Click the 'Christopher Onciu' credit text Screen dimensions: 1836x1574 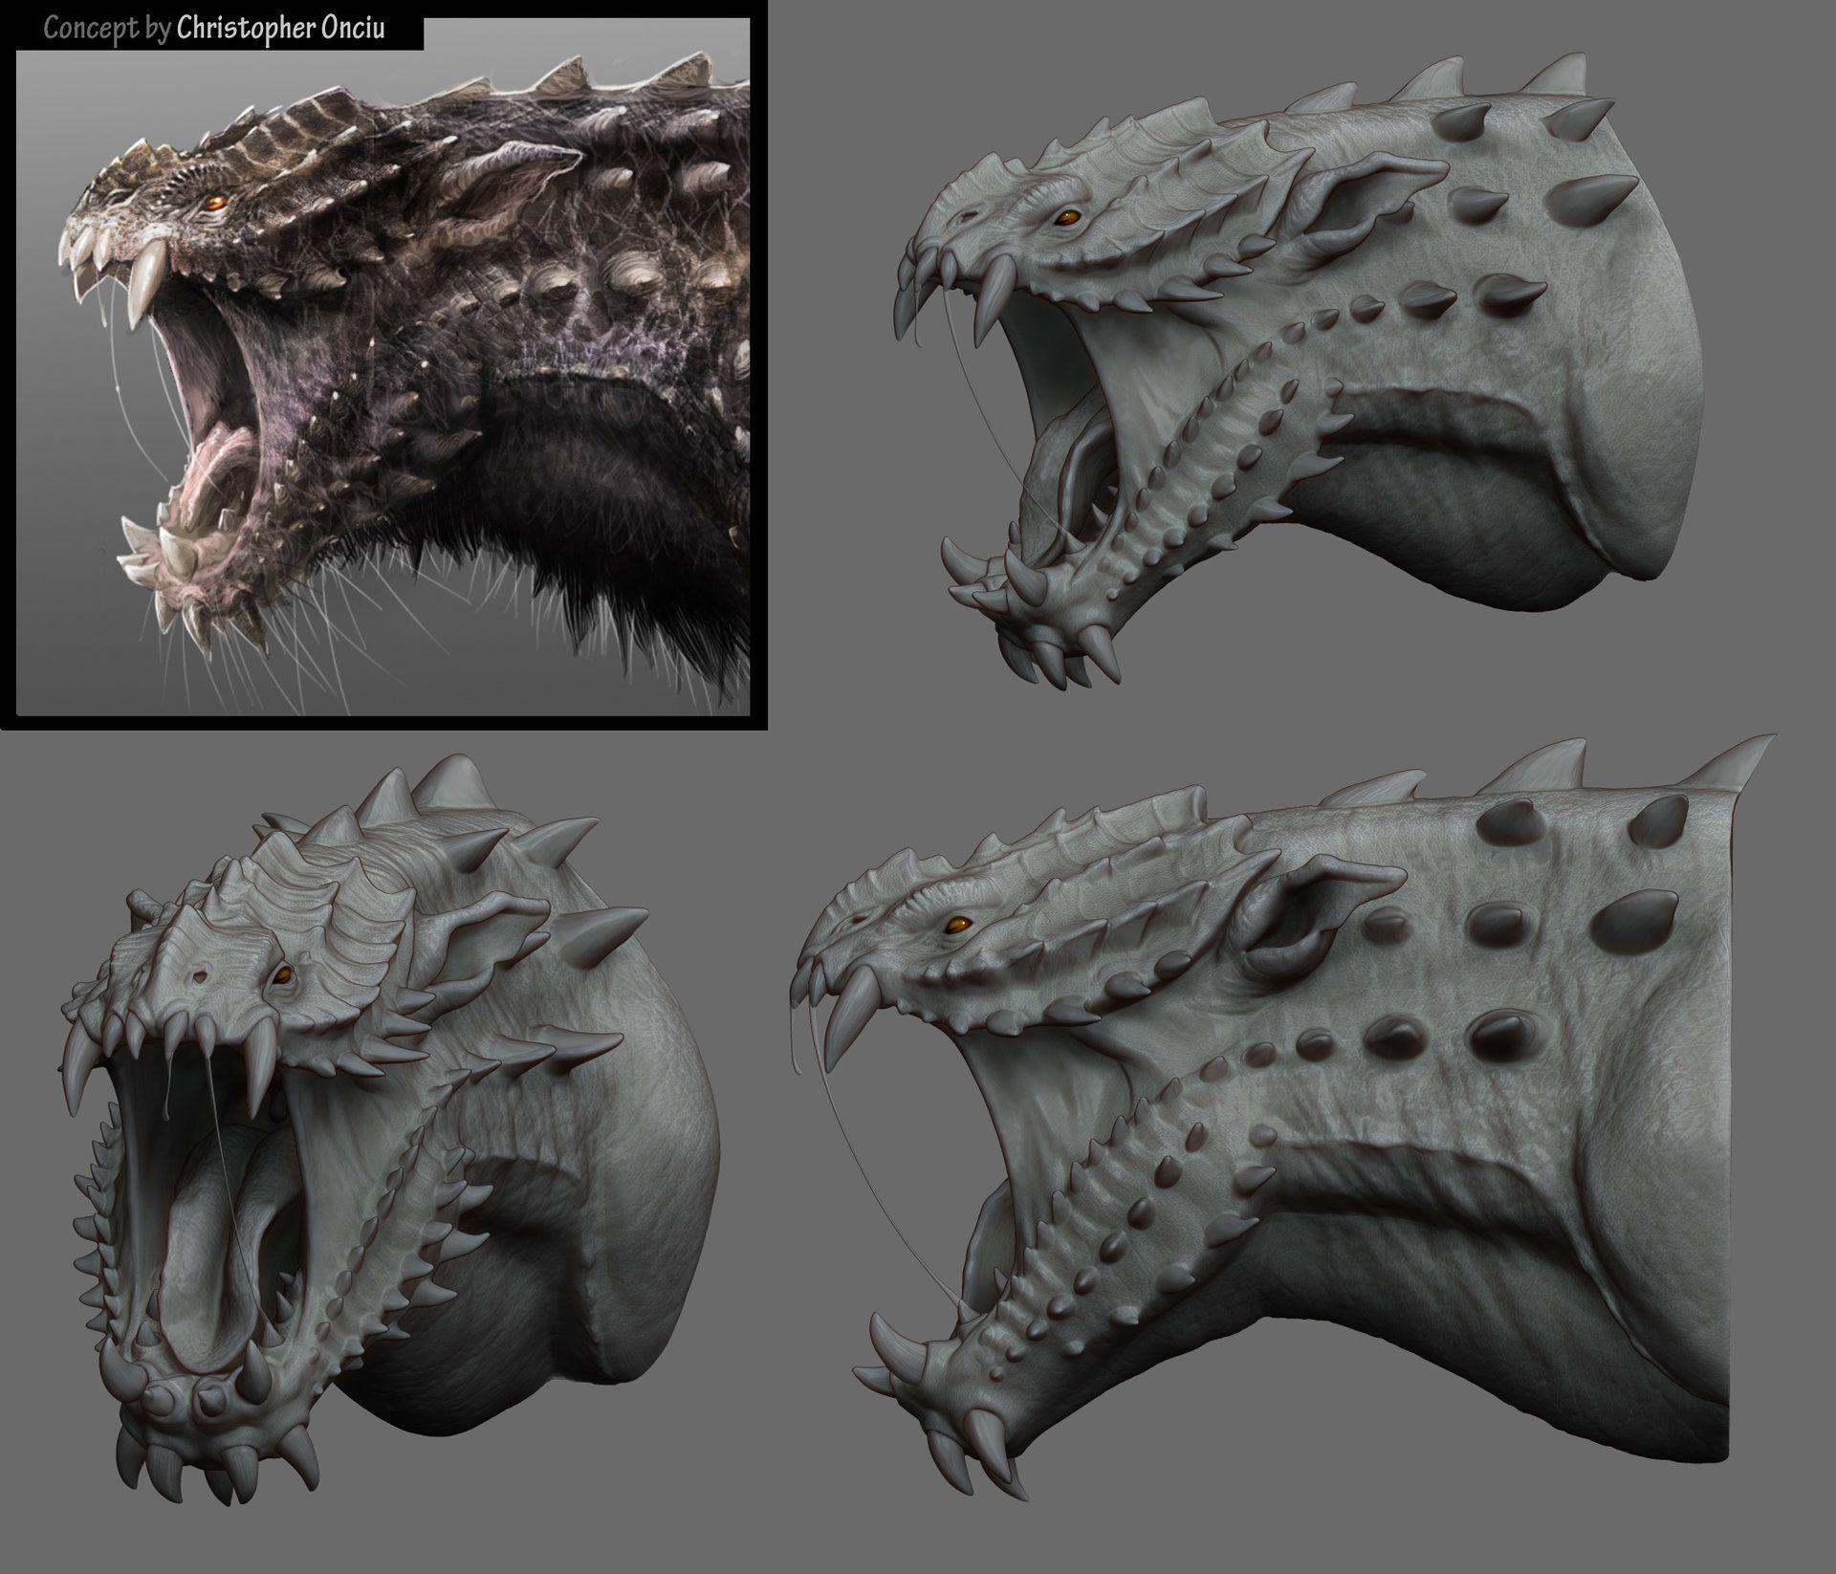(280, 28)
